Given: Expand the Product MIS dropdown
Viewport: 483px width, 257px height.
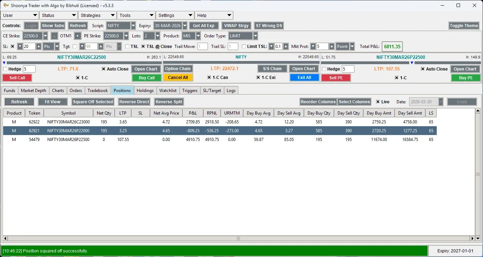Looking at the screenshot, I should (198, 36).
